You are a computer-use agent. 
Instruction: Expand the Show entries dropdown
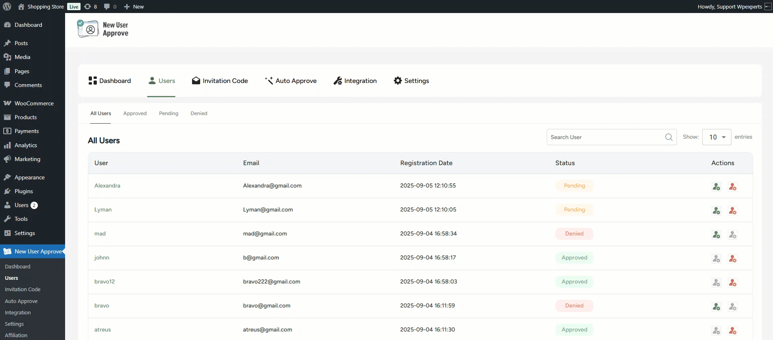(x=716, y=137)
